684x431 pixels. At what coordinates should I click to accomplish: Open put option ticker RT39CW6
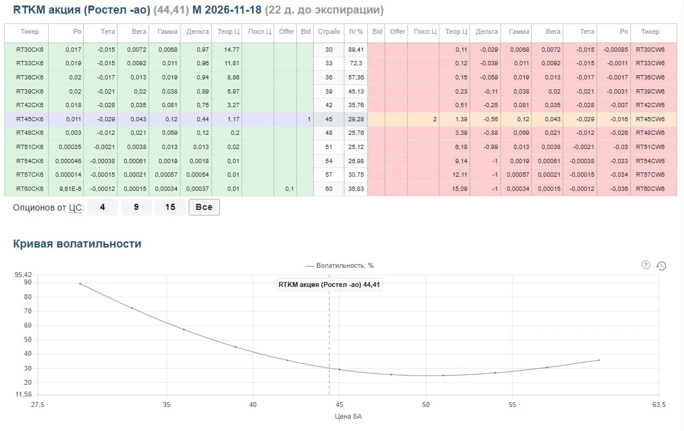[650, 92]
